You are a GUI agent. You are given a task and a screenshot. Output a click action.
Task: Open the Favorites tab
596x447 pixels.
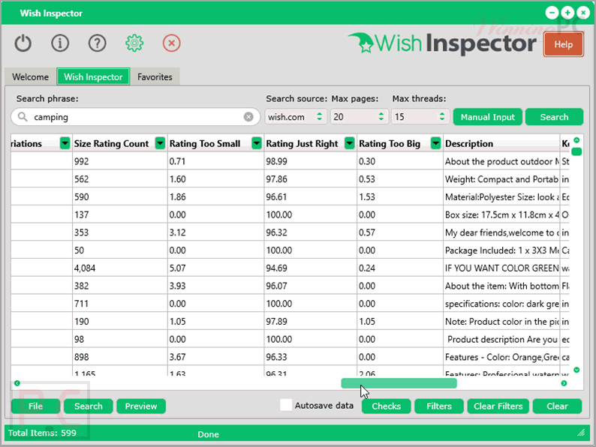tap(155, 76)
